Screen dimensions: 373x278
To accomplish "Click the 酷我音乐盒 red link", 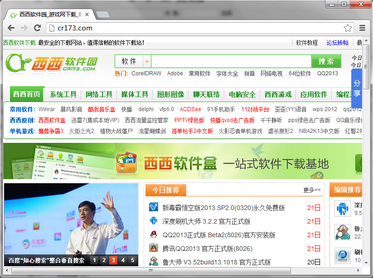I will point(102,109).
